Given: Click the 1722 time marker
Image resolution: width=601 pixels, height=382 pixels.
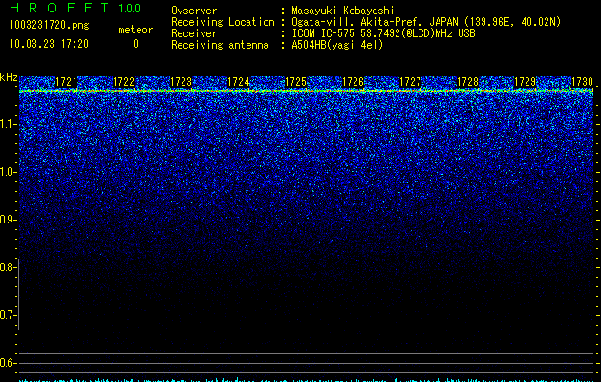Looking at the screenshot, I should coord(124,82).
